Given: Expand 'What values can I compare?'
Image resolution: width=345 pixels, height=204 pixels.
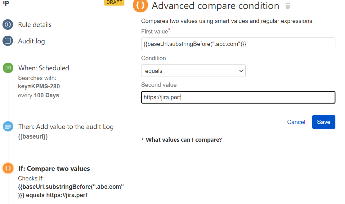Looking at the screenshot, I should pyautogui.click(x=184, y=140).
